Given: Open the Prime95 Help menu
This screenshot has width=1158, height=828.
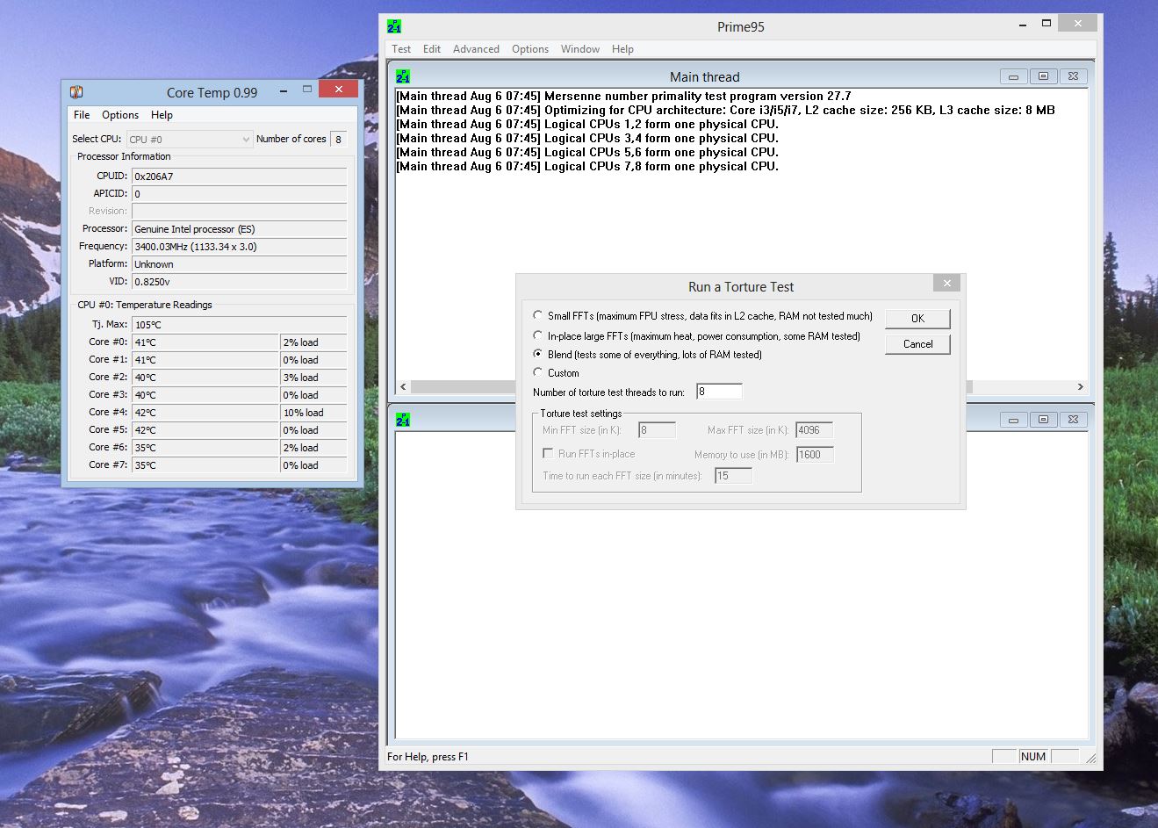Looking at the screenshot, I should pyautogui.click(x=622, y=49).
